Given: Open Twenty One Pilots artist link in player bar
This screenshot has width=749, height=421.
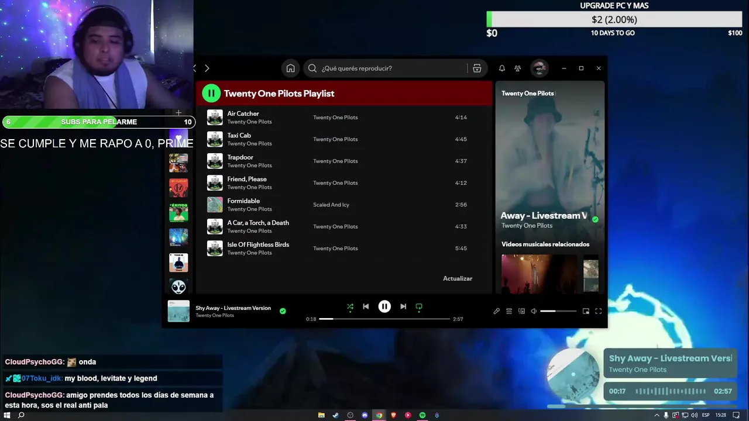Looking at the screenshot, I should click(x=215, y=315).
